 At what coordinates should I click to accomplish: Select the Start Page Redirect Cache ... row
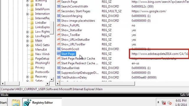tap(79, 63)
